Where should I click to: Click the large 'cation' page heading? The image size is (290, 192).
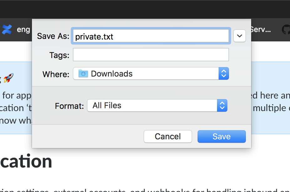pyautogui.click(x=26, y=161)
